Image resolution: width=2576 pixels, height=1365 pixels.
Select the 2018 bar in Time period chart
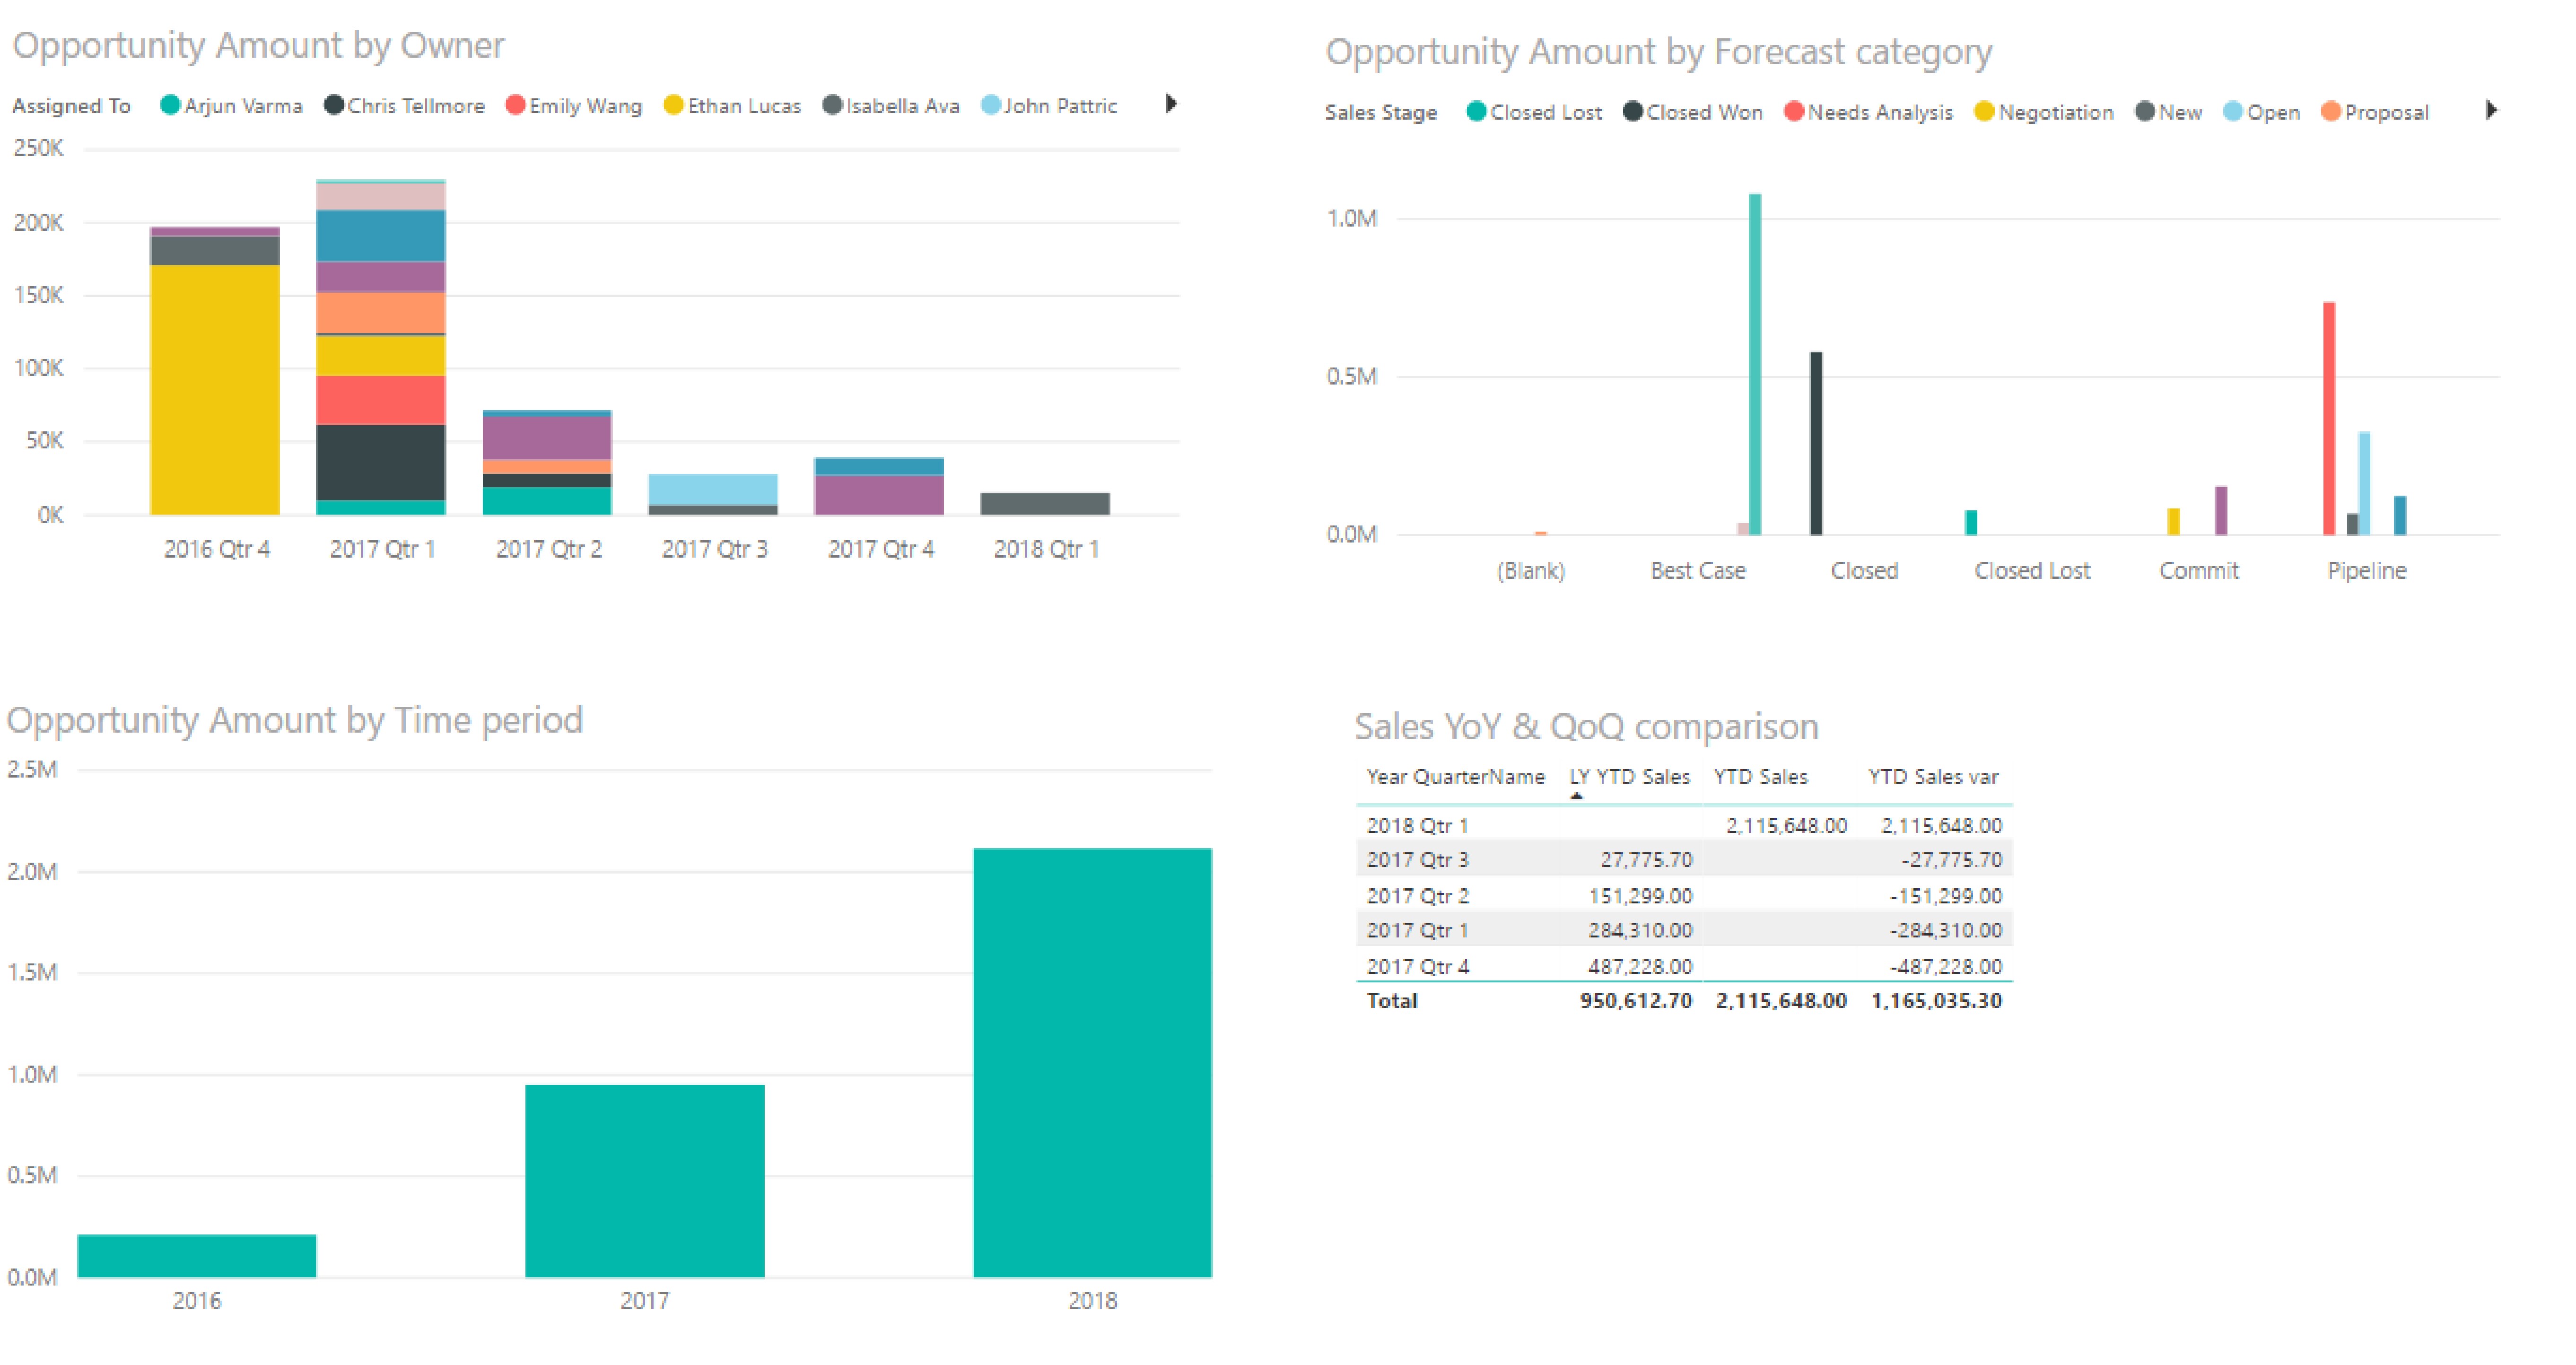coord(1092,1062)
